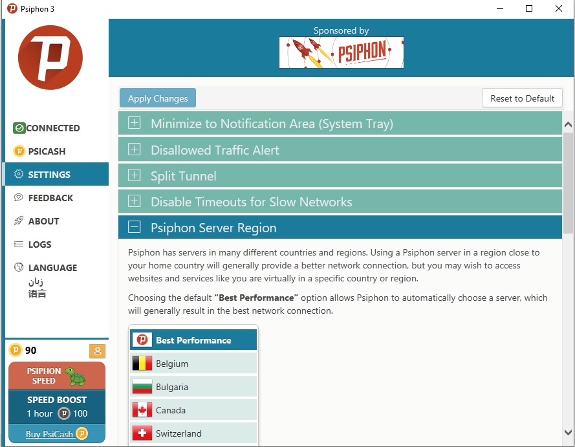575x447 pixels.
Task: Click the Psiphon Speed turtle icon
Action: tap(76, 376)
